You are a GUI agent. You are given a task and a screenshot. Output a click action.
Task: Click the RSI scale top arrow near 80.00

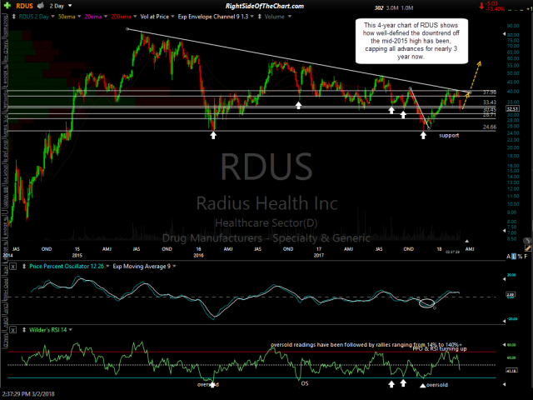tap(505, 344)
